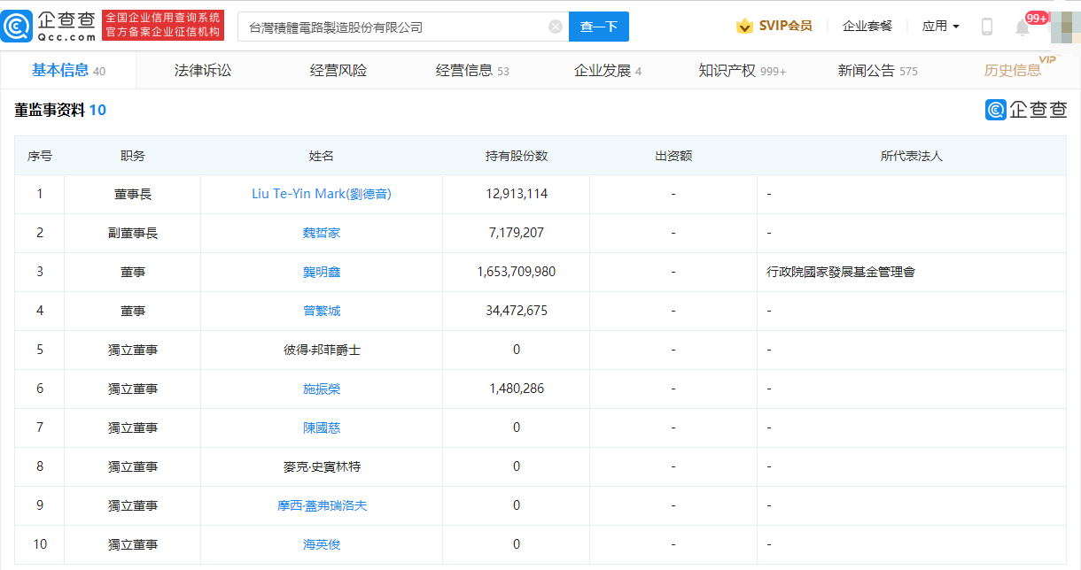The height and width of the screenshot is (570, 1081).
Task: Click the Qcc.com logo
Action: pos(50,27)
